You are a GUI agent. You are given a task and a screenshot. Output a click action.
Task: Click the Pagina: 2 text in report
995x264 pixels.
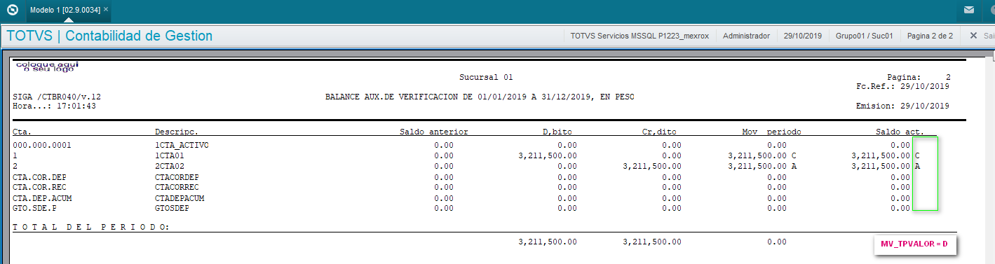click(x=919, y=77)
